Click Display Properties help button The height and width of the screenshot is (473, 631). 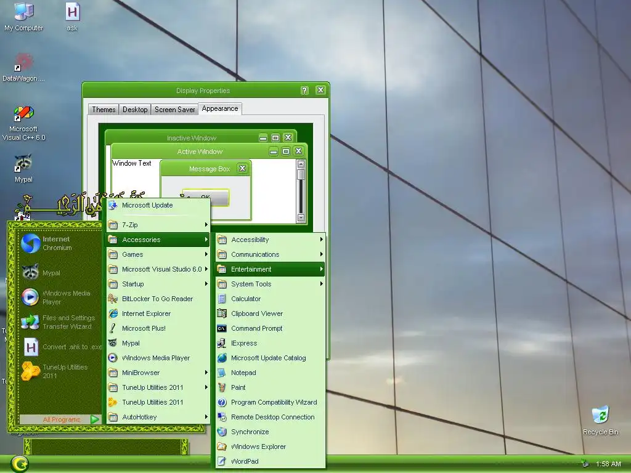(304, 90)
